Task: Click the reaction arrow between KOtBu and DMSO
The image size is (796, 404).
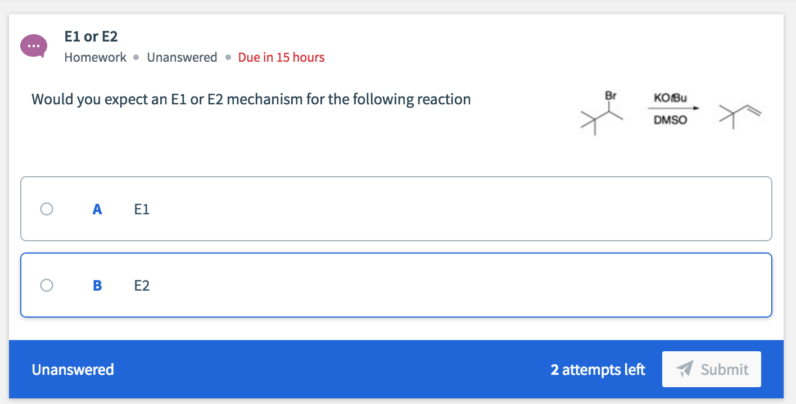Action: click(x=673, y=108)
